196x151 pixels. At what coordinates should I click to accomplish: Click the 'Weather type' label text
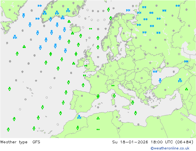click(14, 142)
